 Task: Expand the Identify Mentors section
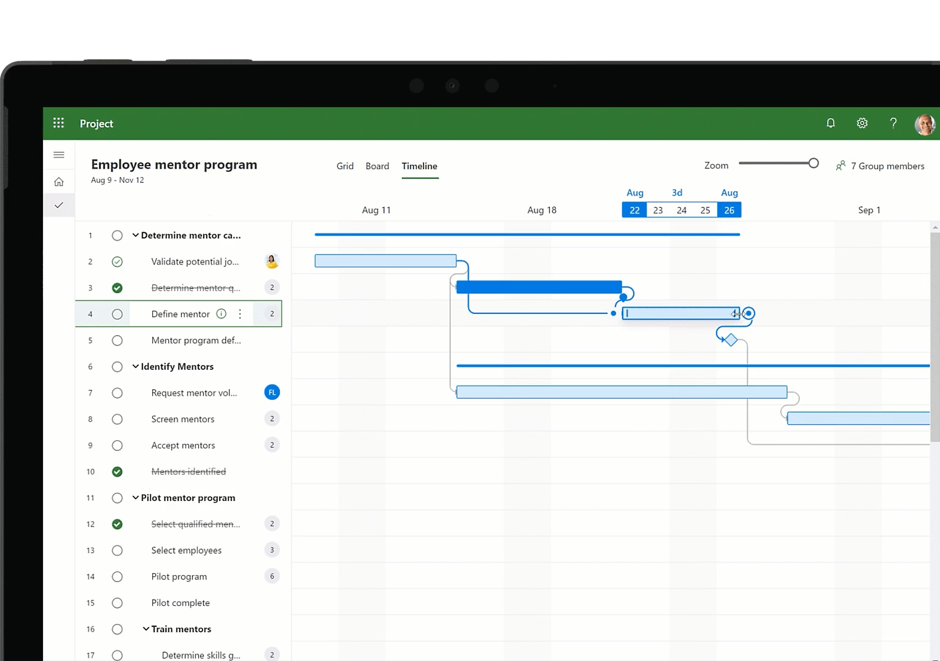tap(135, 366)
